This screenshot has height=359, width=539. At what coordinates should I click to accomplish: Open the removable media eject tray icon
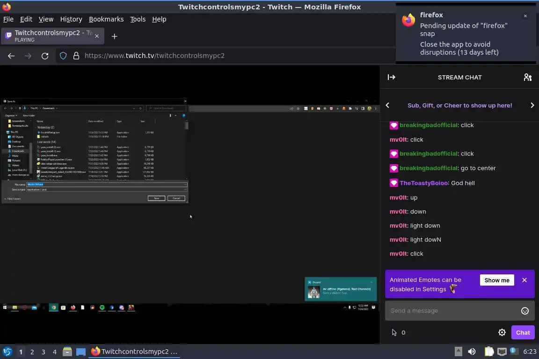click(458, 352)
